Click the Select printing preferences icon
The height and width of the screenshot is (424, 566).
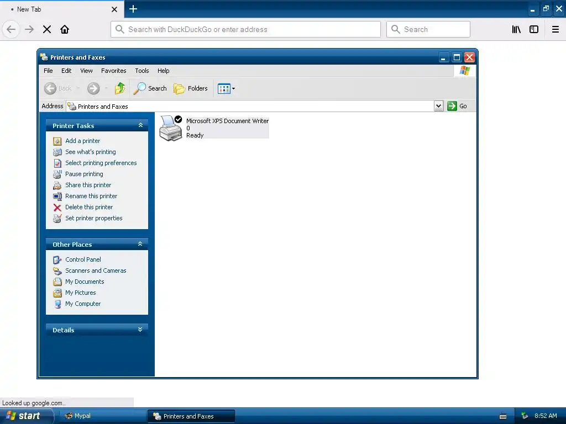pos(57,163)
